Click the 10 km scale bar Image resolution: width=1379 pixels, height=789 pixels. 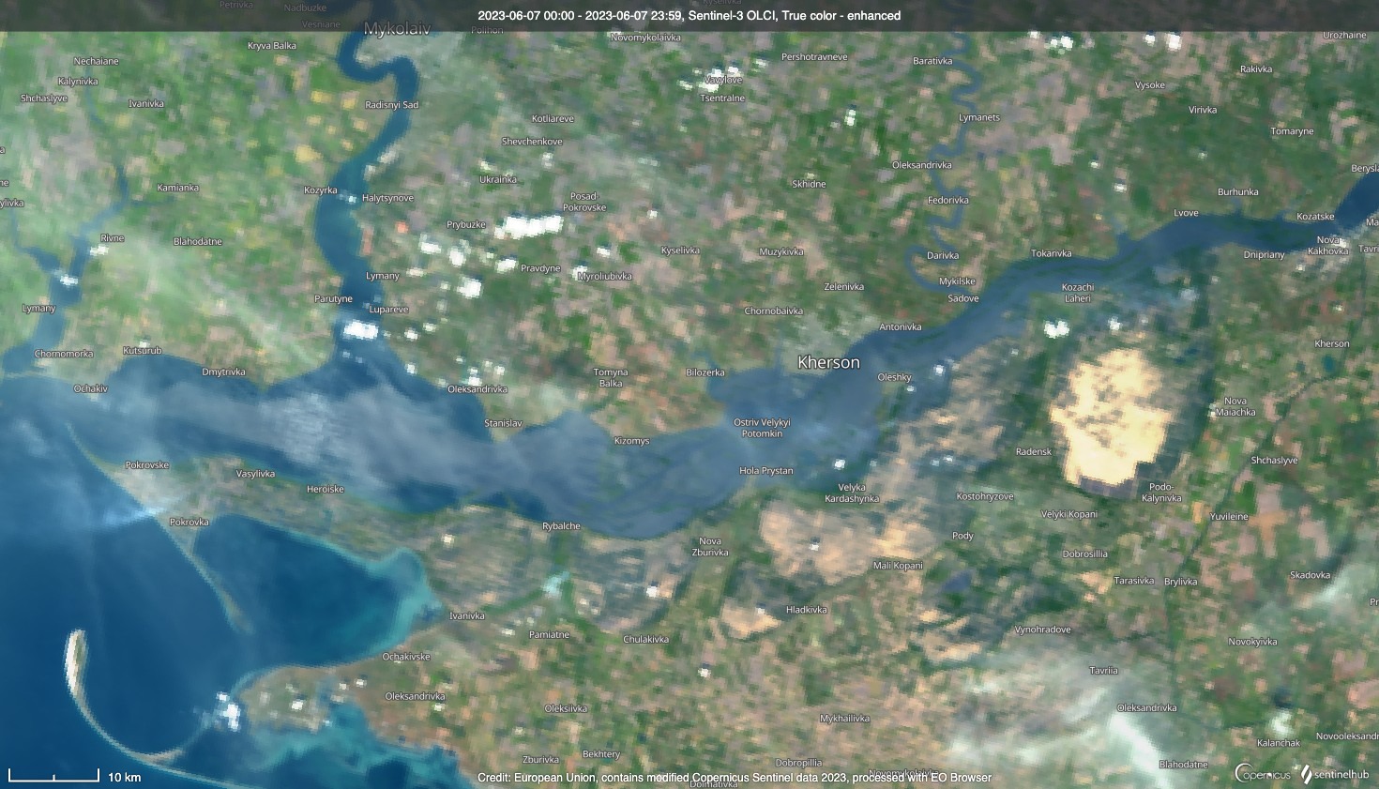tap(54, 776)
